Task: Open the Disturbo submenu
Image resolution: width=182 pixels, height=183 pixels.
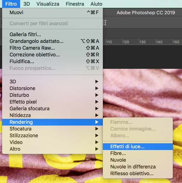Action: click(x=52, y=95)
